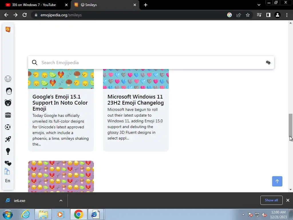
Task: Toggle the browser side panel
Action: [268, 15]
